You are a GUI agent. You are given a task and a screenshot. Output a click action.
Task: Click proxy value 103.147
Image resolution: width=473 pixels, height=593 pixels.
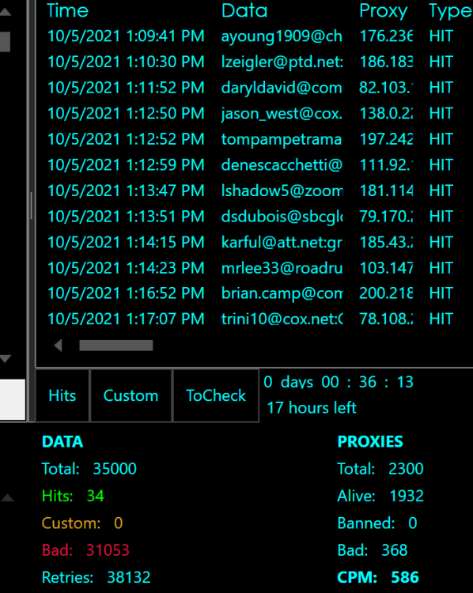pyautogui.click(x=386, y=268)
